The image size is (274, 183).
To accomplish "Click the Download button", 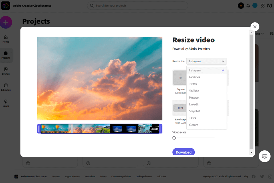I will [x=184, y=152].
